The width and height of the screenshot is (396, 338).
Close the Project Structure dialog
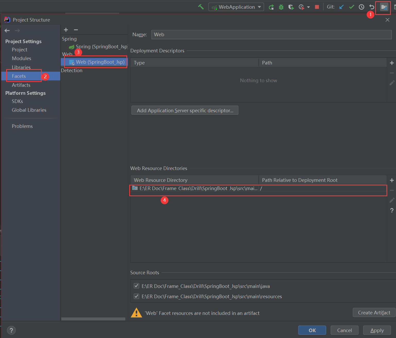(x=388, y=20)
